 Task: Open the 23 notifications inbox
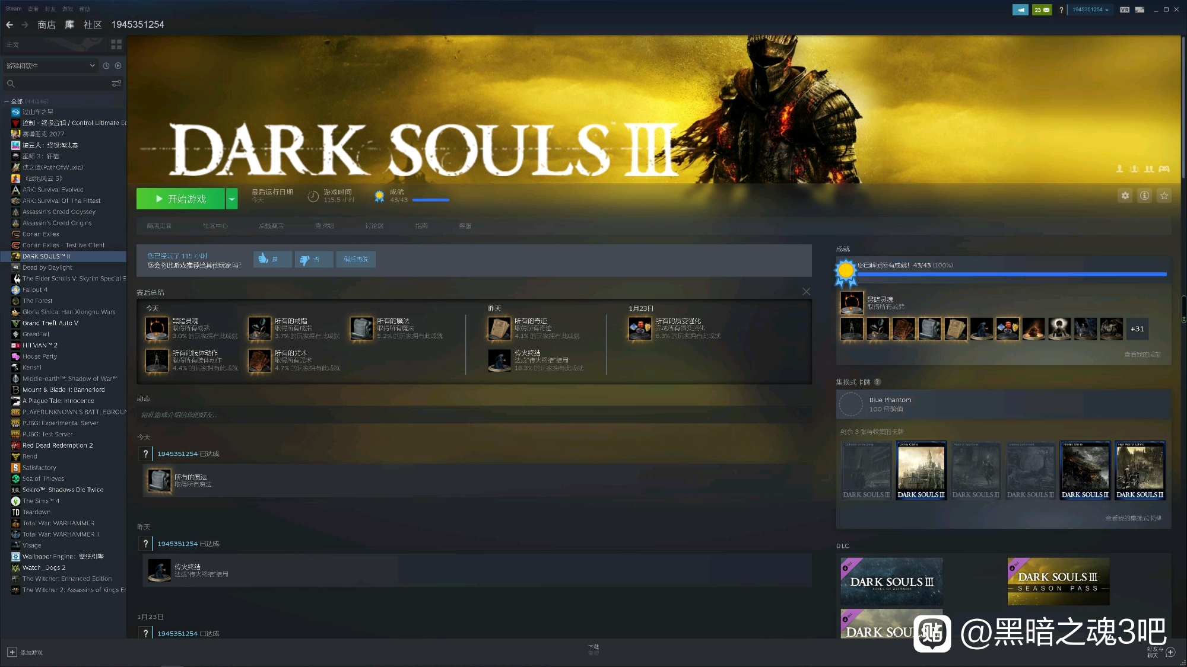tap(1042, 9)
